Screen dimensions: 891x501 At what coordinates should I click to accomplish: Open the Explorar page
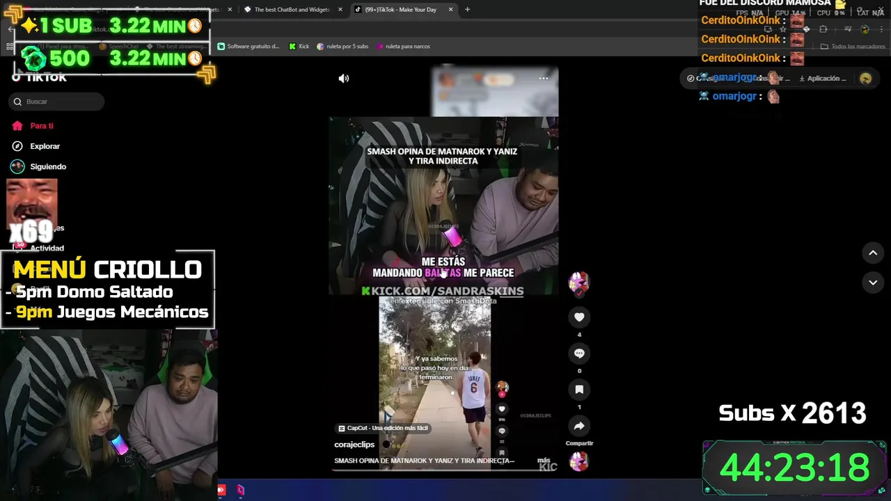36,146
